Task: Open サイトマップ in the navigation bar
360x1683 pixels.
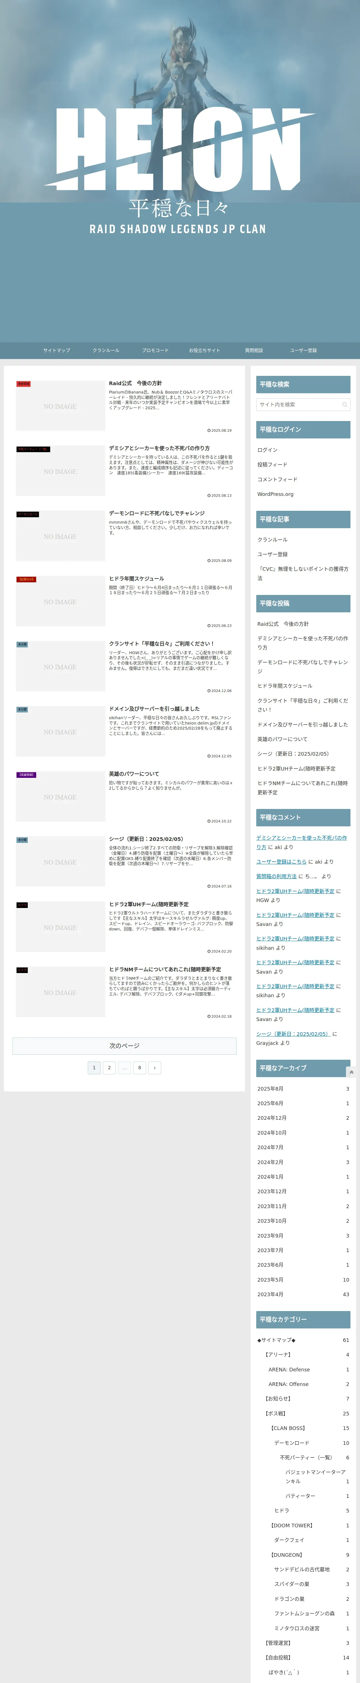Action: (57, 350)
